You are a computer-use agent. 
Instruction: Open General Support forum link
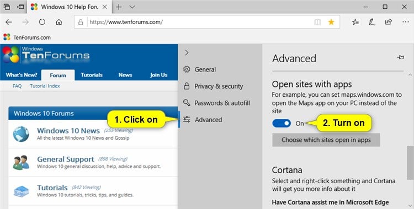66,159
